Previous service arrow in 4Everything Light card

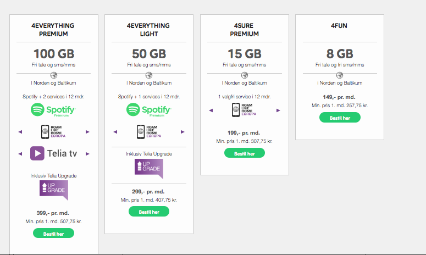(115, 132)
